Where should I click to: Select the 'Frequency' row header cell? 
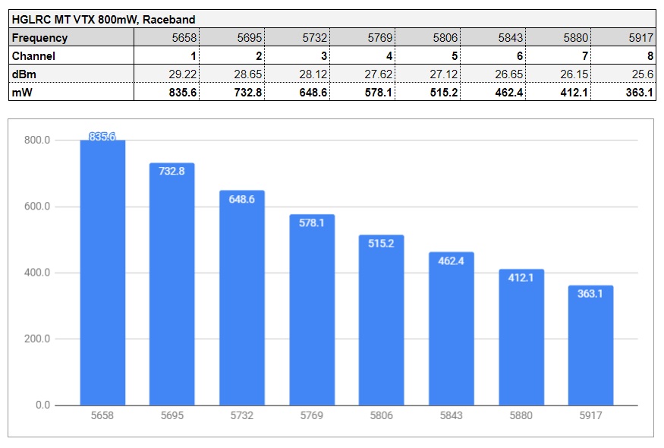pos(71,37)
